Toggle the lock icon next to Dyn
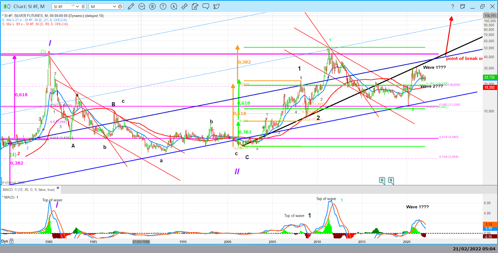Screen dimensions: 498x253 (x=12, y=241)
